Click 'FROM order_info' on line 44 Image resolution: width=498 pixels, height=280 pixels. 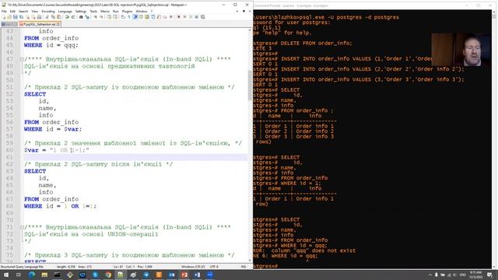pyautogui.click(x=51, y=38)
